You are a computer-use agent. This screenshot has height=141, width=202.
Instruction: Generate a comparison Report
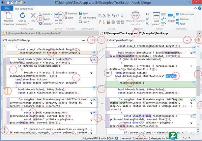click(x=44, y=19)
